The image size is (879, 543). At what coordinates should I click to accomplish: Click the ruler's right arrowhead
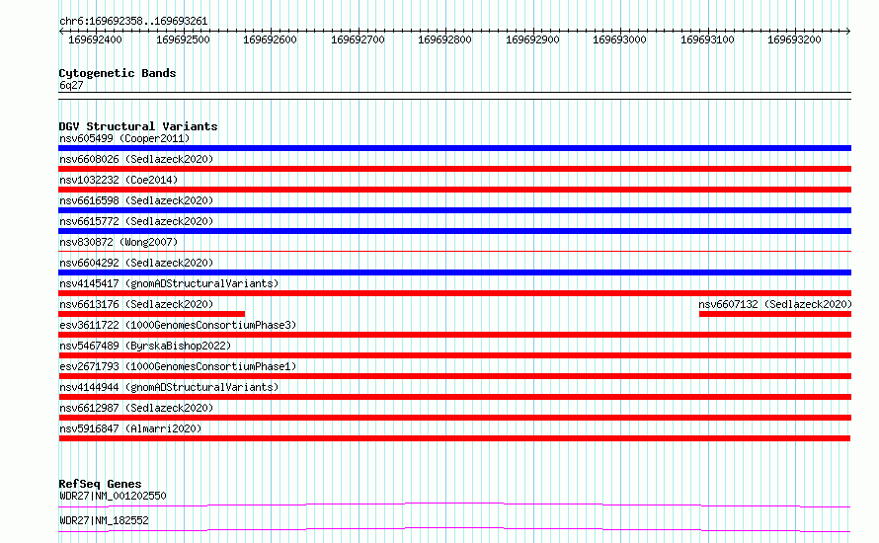tap(848, 32)
